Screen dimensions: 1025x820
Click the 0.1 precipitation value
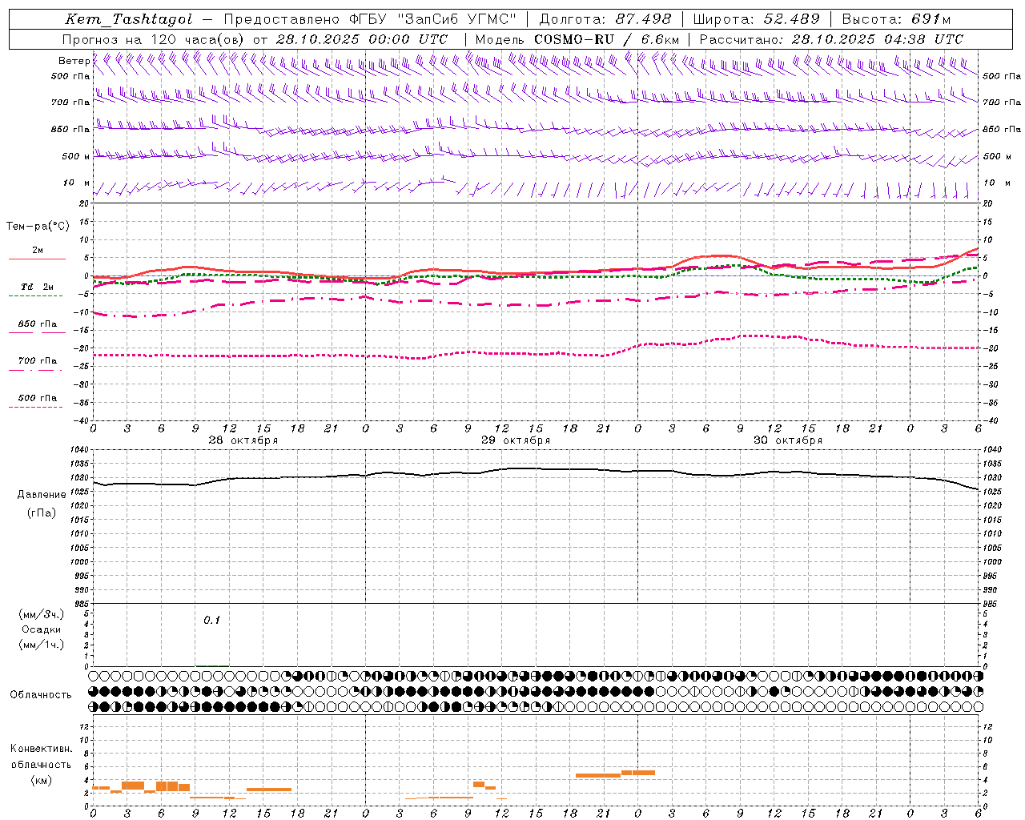point(211,620)
